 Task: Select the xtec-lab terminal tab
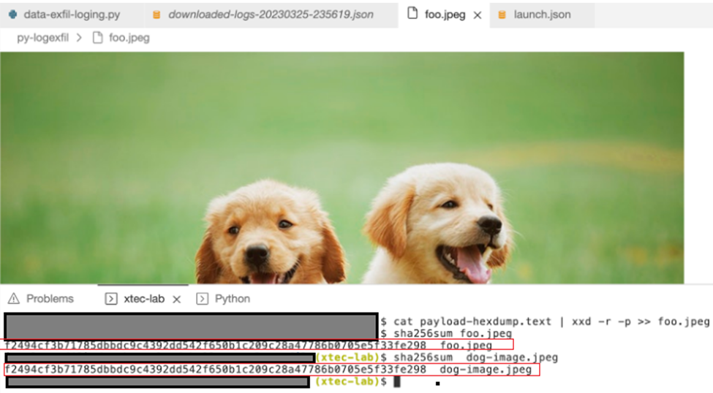(143, 299)
